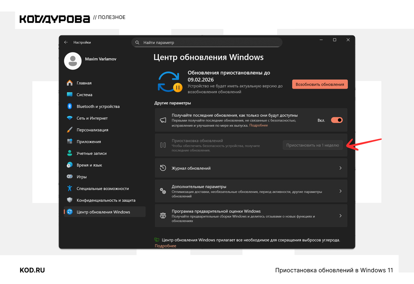Image resolution: width=414 pixels, height=284 pixels.
Task: Open the Главная section
Action: (x=105, y=83)
